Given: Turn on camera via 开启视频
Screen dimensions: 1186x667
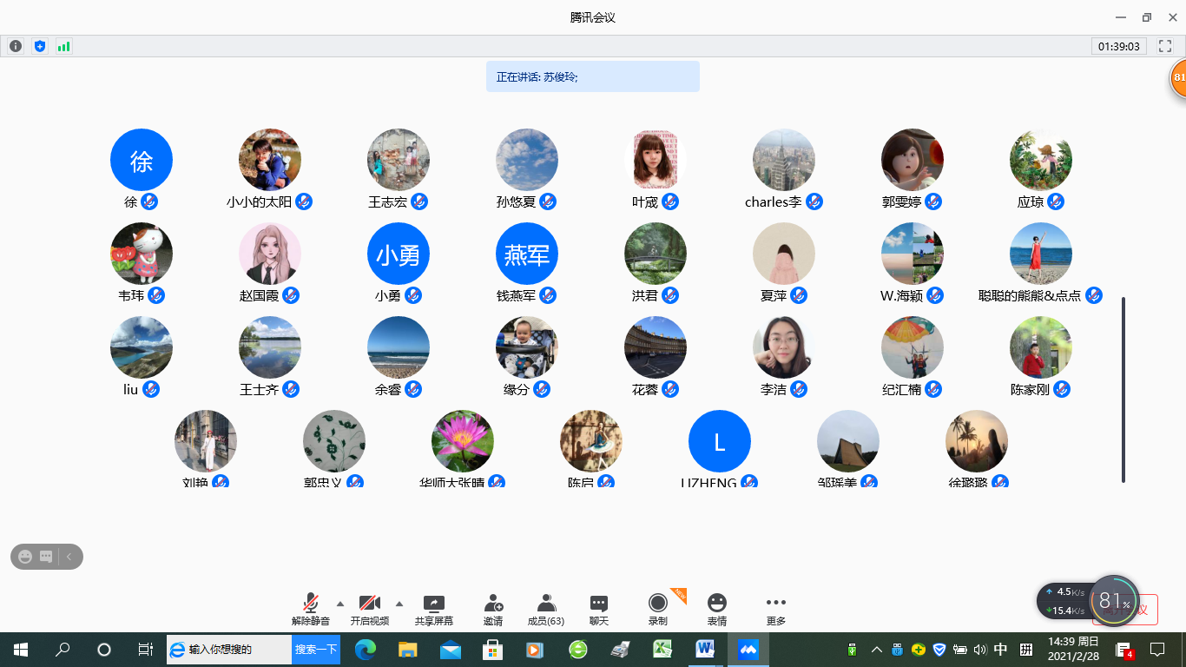Looking at the screenshot, I should coord(370,610).
